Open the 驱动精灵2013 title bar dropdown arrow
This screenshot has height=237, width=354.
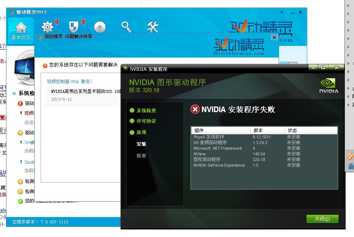click(x=282, y=12)
